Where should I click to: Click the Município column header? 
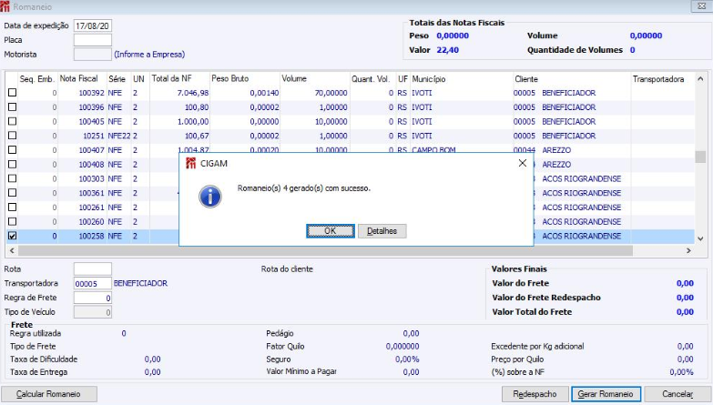428,79
